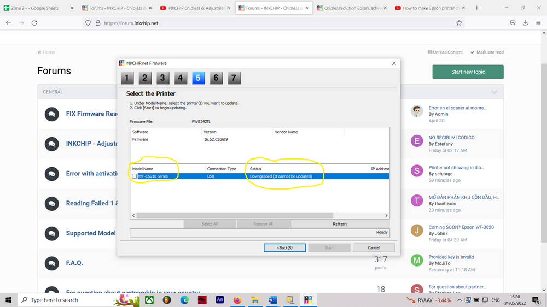Open a new browser tab
547x307 pixels.
[476, 8]
